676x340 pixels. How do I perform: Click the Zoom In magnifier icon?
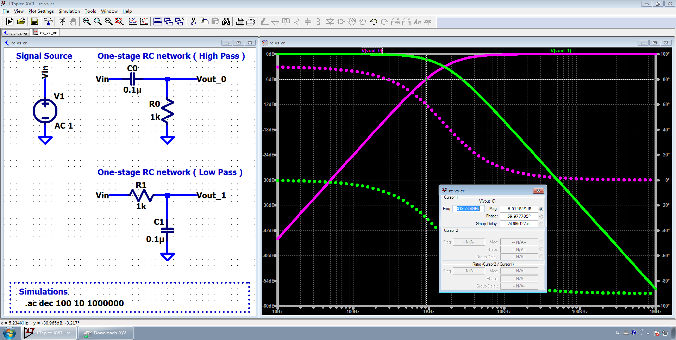[x=87, y=22]
